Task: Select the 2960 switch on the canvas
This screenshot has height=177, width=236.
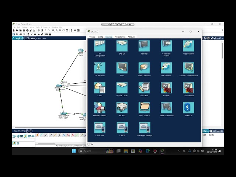Action: click(58, 86)
